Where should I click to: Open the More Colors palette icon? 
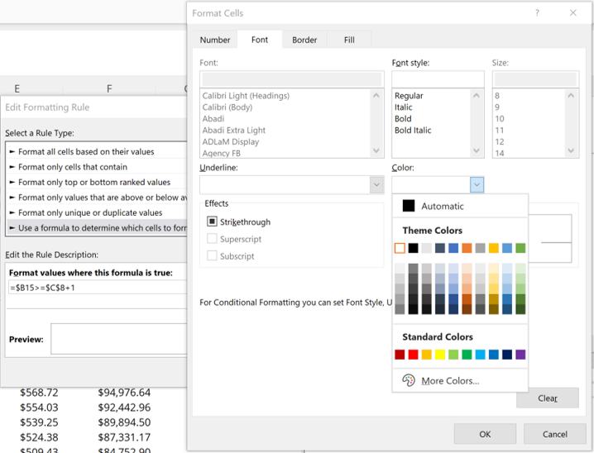(409, 380)
